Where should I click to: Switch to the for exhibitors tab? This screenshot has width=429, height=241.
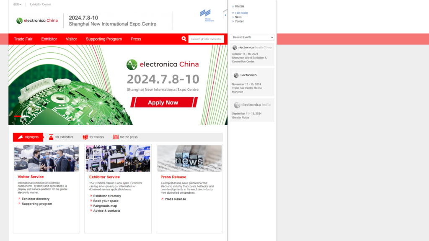pos(61,137)
